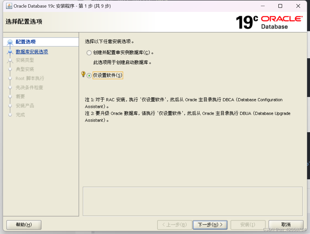Click the Oracle 19c Database logo
This screenshot has width=310, height=234.
pyautogui.click(x=269, y=22)
